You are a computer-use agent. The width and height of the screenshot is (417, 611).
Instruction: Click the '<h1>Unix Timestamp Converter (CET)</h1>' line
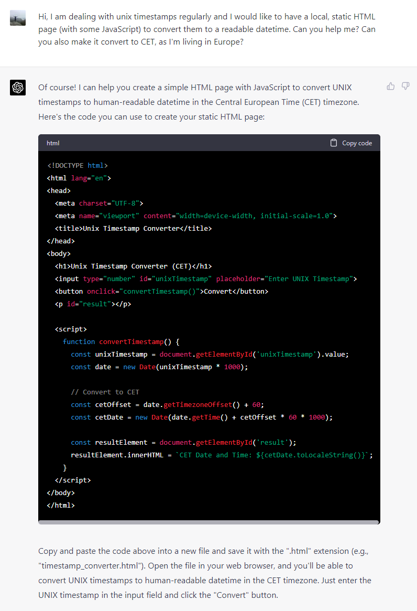click(x=133, y=266)
